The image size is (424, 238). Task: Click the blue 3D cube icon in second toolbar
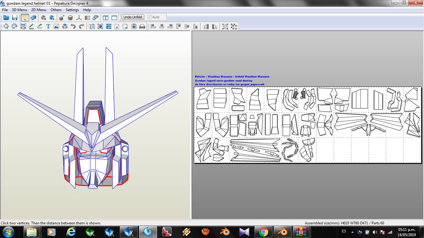pyautogui.click(x=65, y=26)
